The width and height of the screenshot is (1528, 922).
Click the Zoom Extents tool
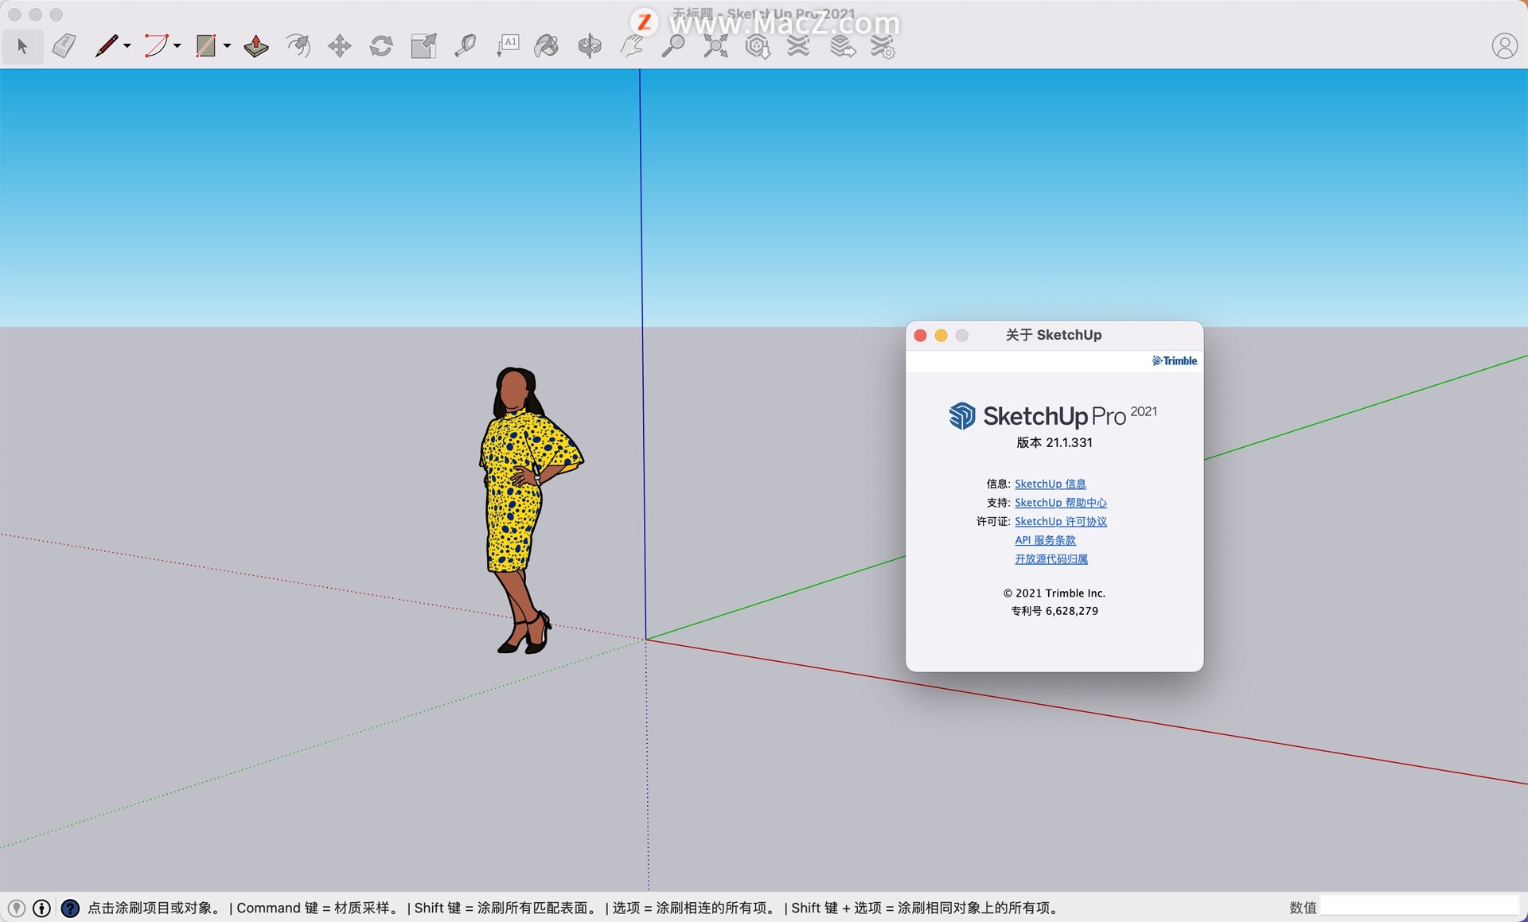click(715, 46)
